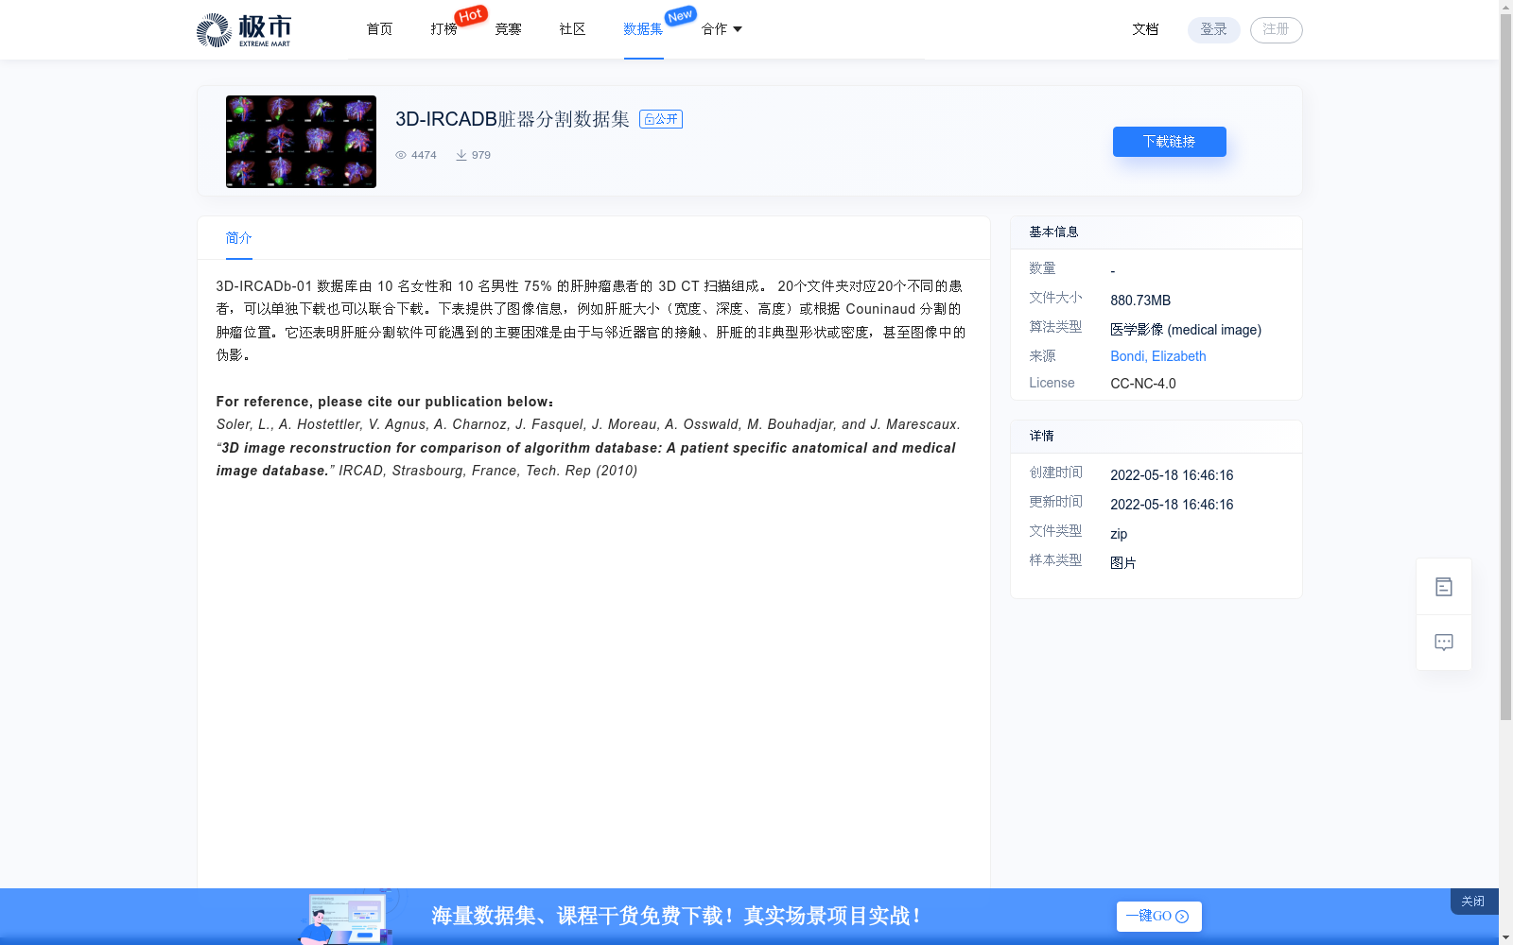Click the dataset thumbnail image
Screen dimensions: 1513x945
[x=301, y=142]
